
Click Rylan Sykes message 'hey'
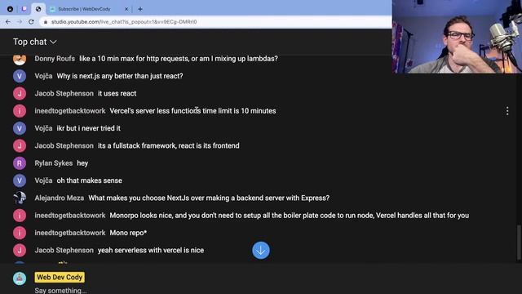82,163
